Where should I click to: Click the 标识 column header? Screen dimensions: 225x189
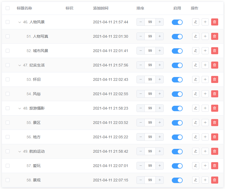pos(69,8)
